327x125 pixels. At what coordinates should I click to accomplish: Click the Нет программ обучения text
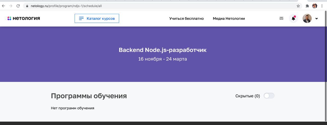[x=73, y=108]
